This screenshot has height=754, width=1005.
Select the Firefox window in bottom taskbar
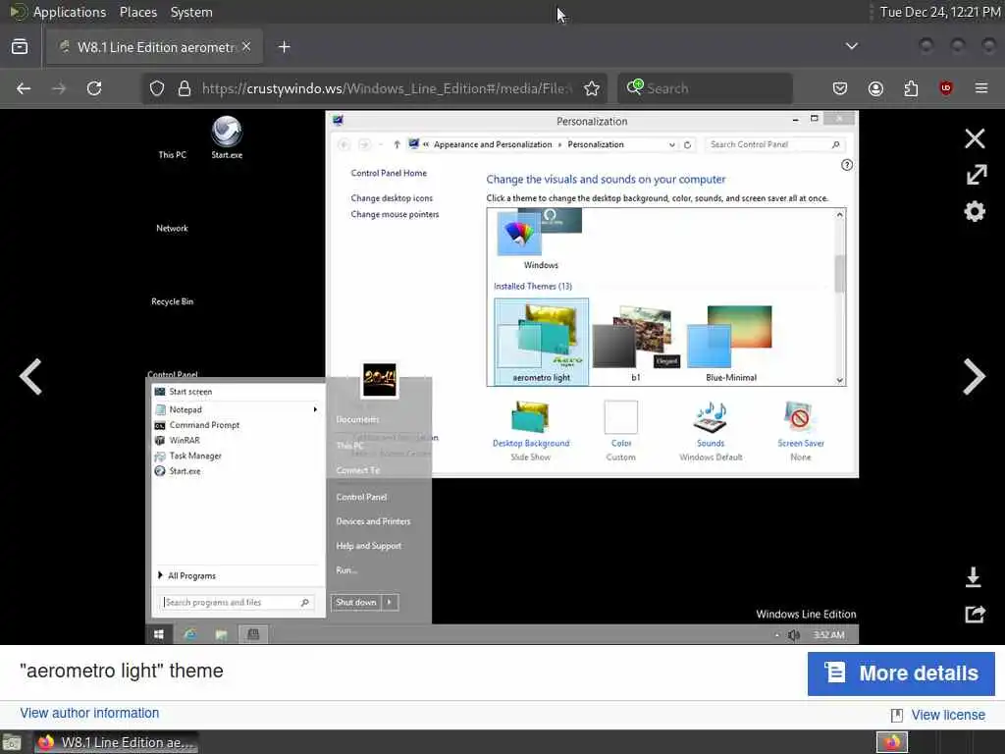[117, 742]
